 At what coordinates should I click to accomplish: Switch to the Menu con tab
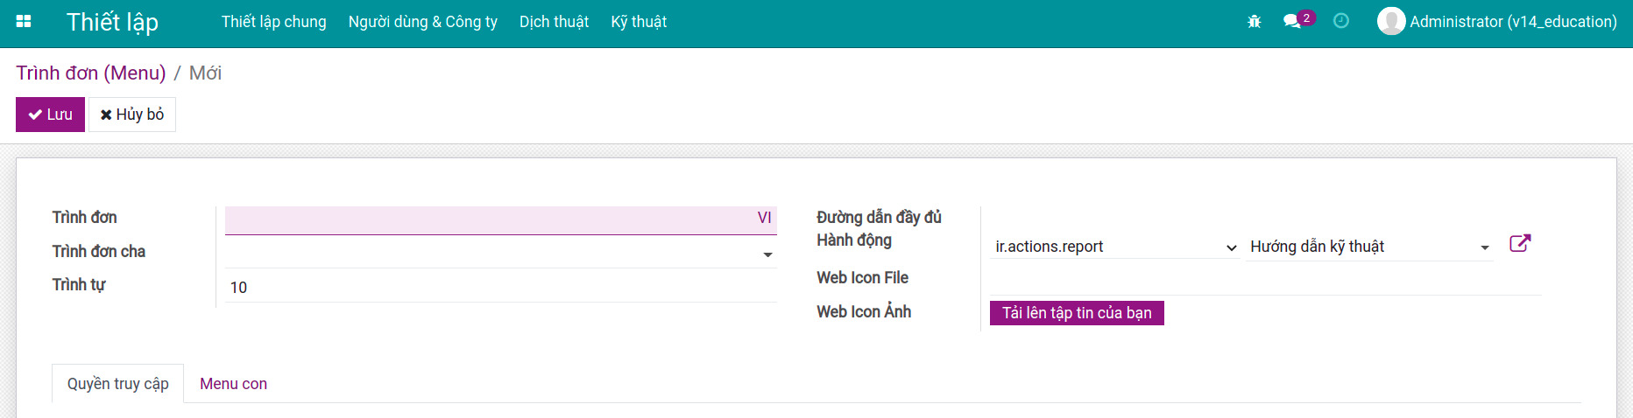233,384
